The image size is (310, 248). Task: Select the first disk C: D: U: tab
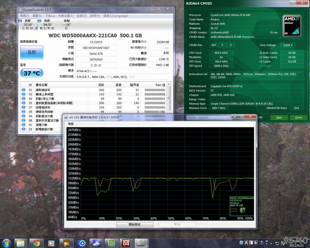(27, 24)
